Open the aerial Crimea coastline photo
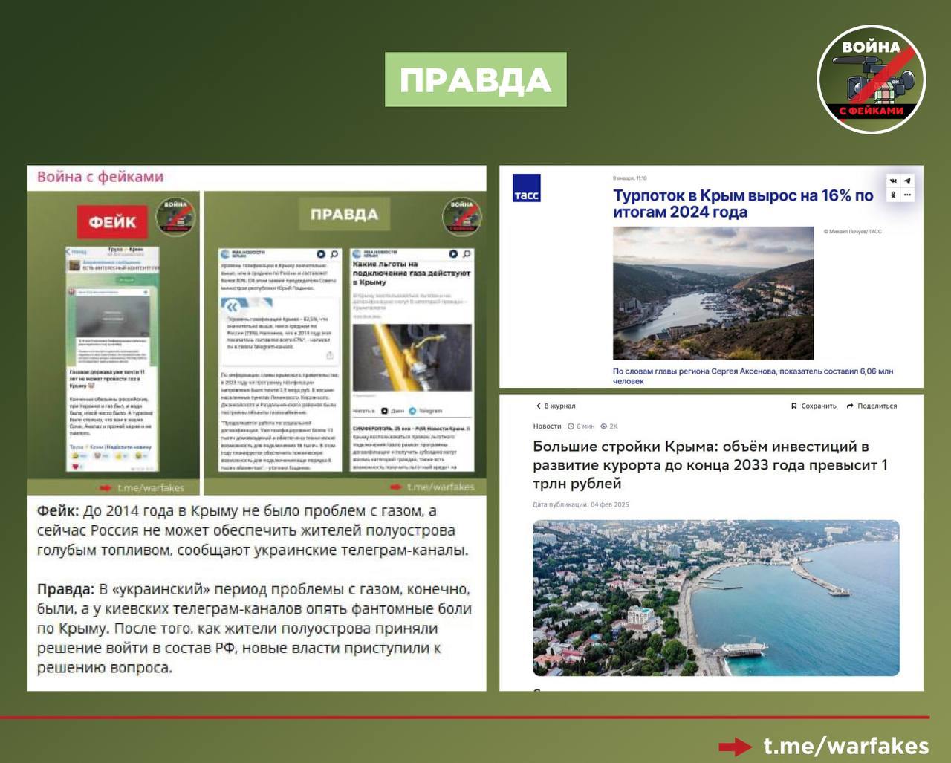The width and height of the screenshot is (951, 763). click(716, 598)
